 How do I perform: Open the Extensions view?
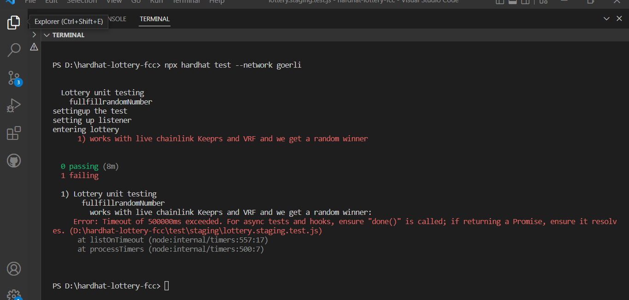[14, 133]
